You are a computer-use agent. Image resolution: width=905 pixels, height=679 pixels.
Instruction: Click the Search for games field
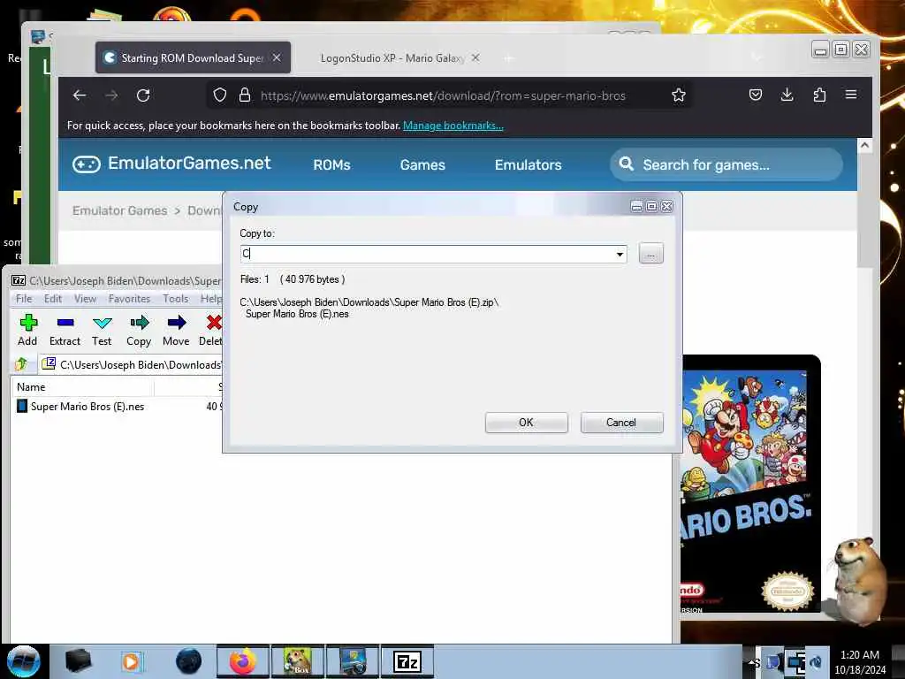click(726, 164)
